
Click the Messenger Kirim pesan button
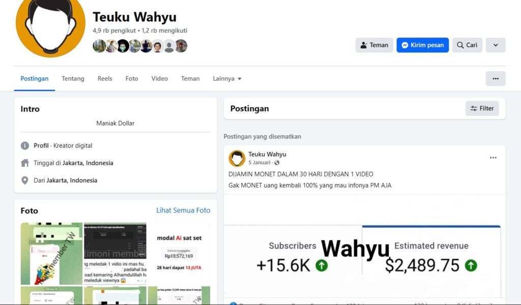click(422, 45)
